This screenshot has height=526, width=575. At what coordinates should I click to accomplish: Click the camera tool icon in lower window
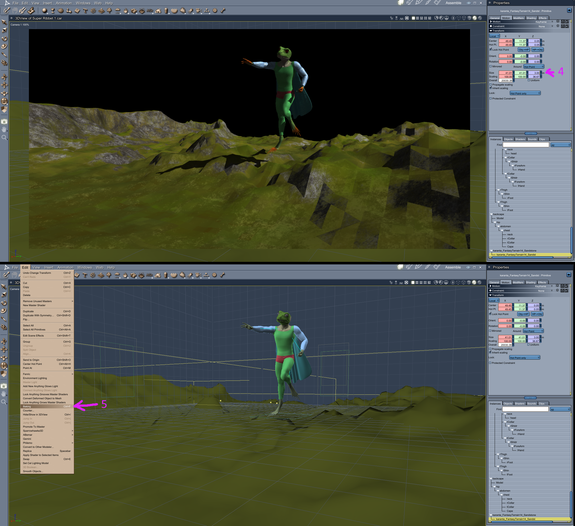click(4, 386)
